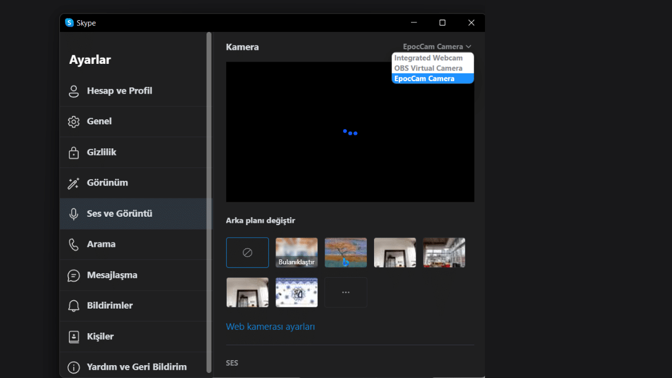Click the Gizlilik padlock icon
672x378 pixels.
[73, 152]
